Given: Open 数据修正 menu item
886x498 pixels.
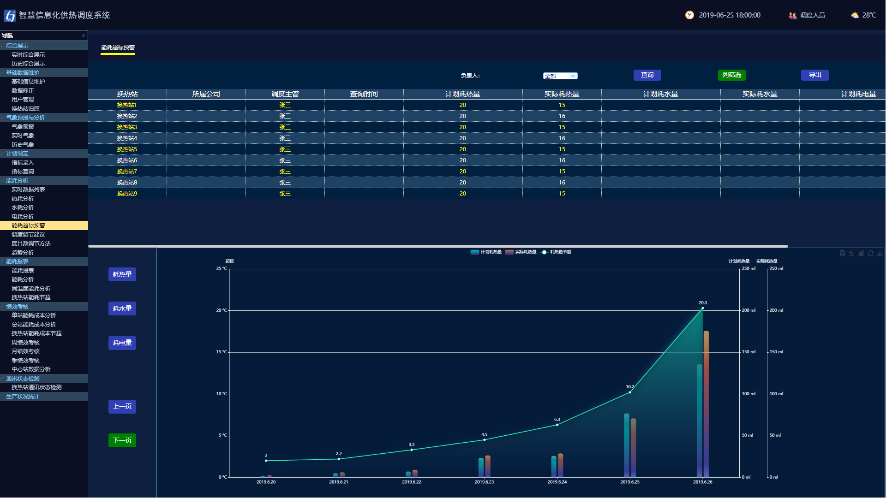Looking at the screenshot, I should point(23,91).
